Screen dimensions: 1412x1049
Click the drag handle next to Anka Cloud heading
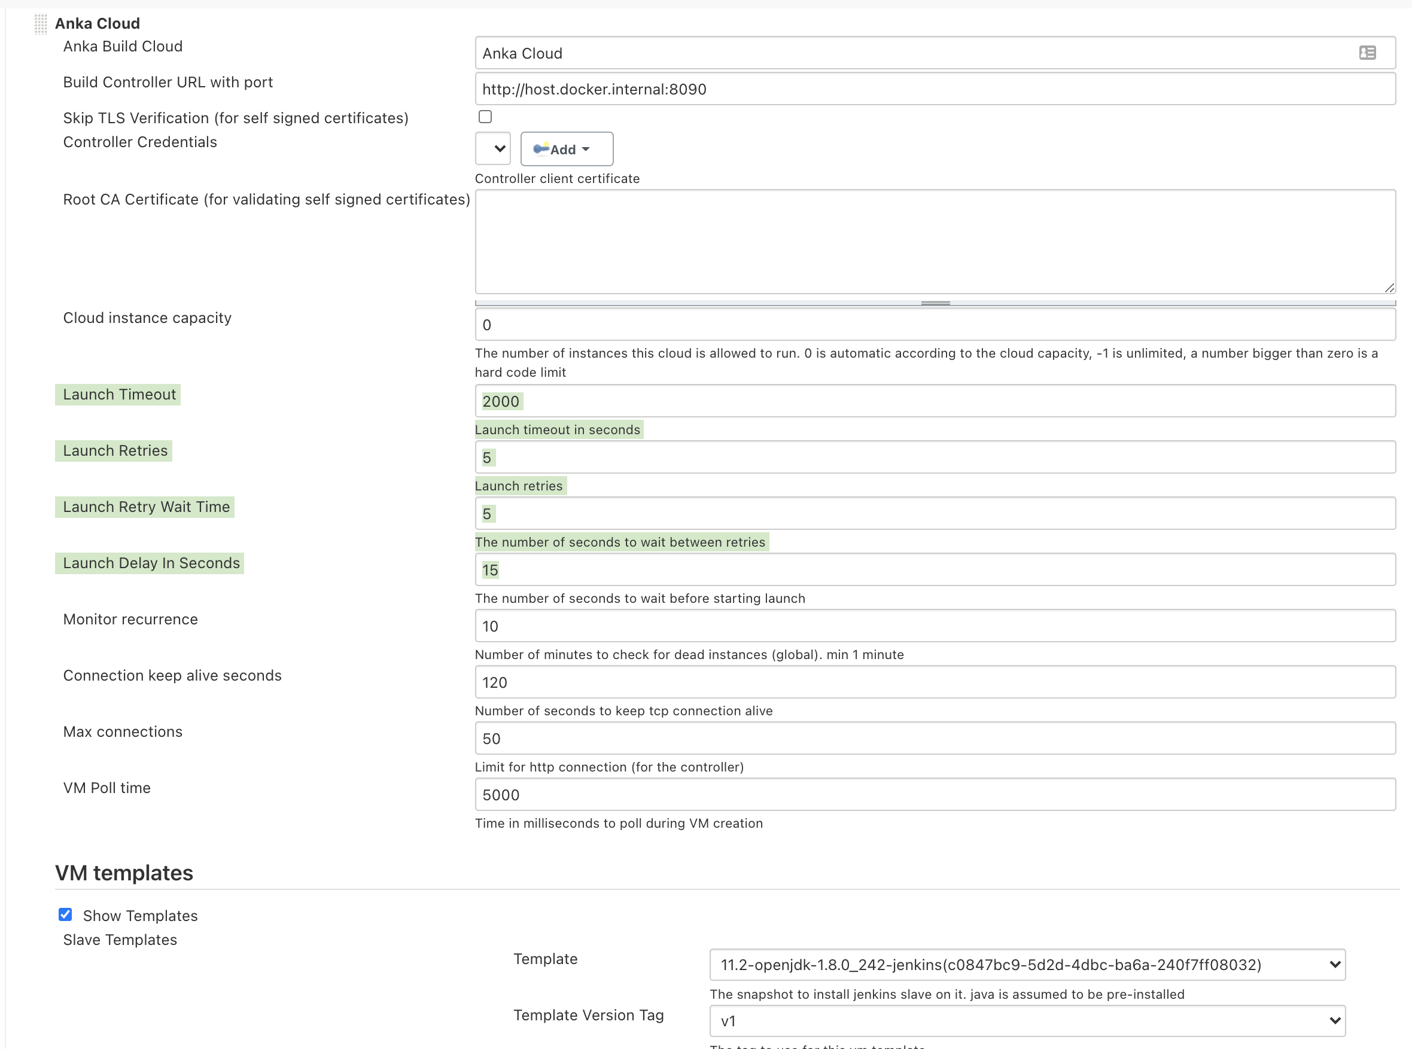coord(41,23)
